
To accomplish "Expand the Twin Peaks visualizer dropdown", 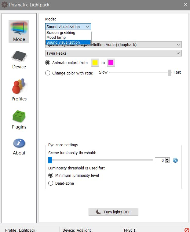I will pos(113,53).
